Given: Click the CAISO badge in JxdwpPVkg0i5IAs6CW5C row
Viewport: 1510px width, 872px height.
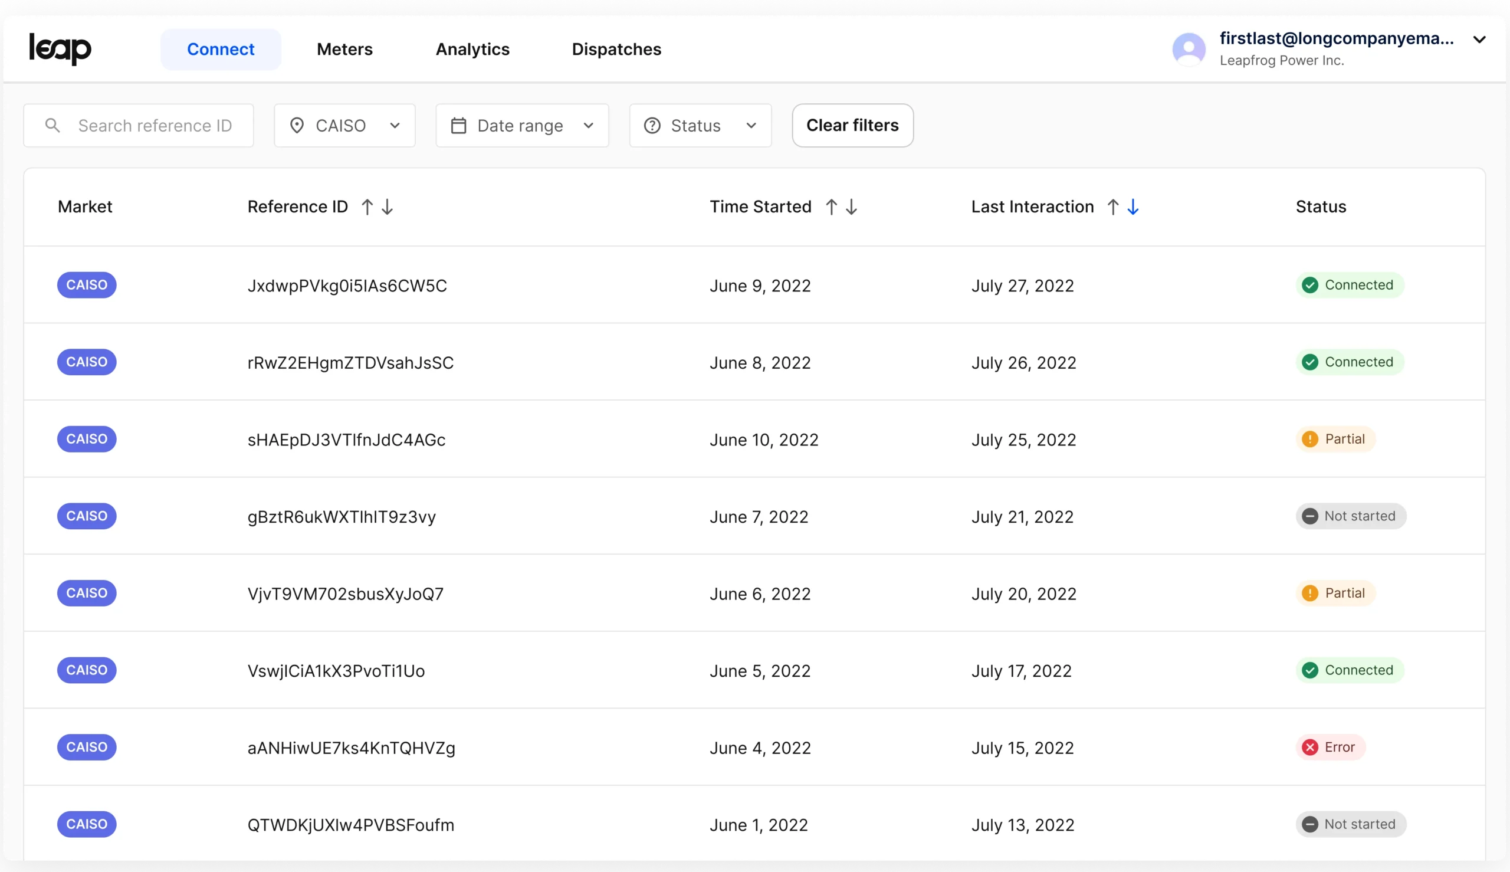Looking at the screenshot, I should 87,285.
